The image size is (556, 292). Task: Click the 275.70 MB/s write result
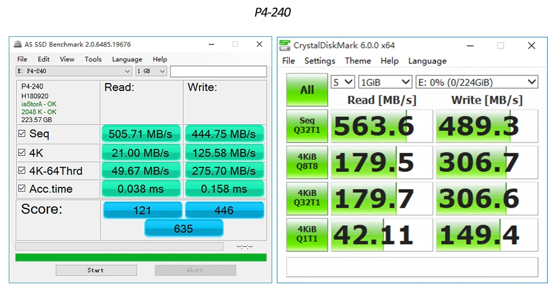[x=224, y=171]
